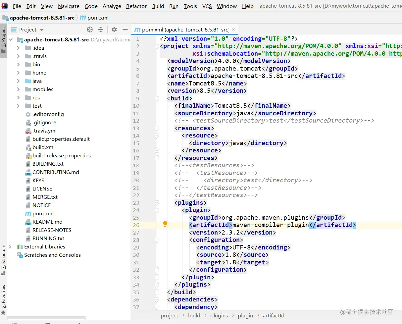Click the Favorites star icon in the left stripe
Screen dimensions: 402x324
pos(3,312)
